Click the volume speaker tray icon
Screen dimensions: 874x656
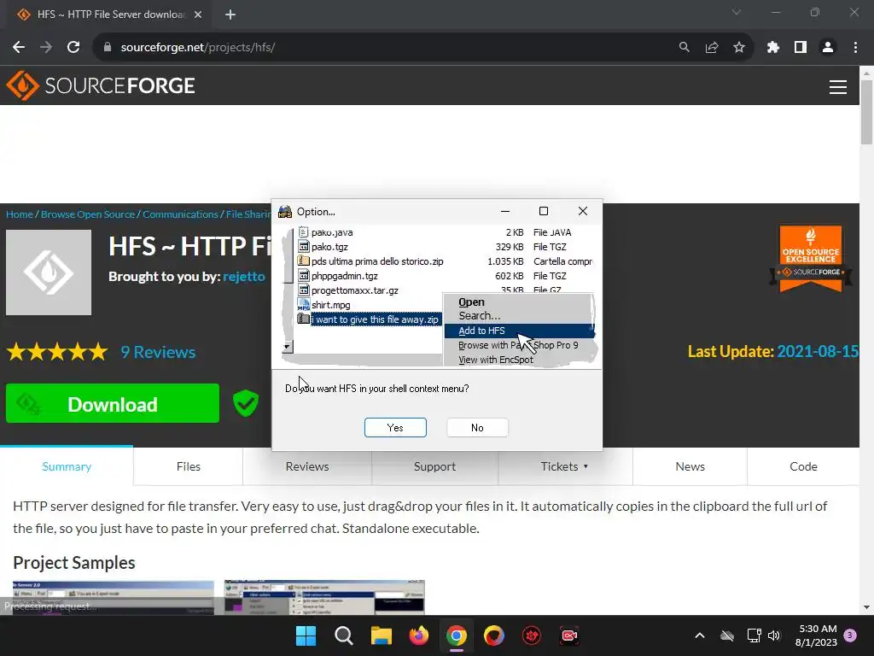[773, 635]
